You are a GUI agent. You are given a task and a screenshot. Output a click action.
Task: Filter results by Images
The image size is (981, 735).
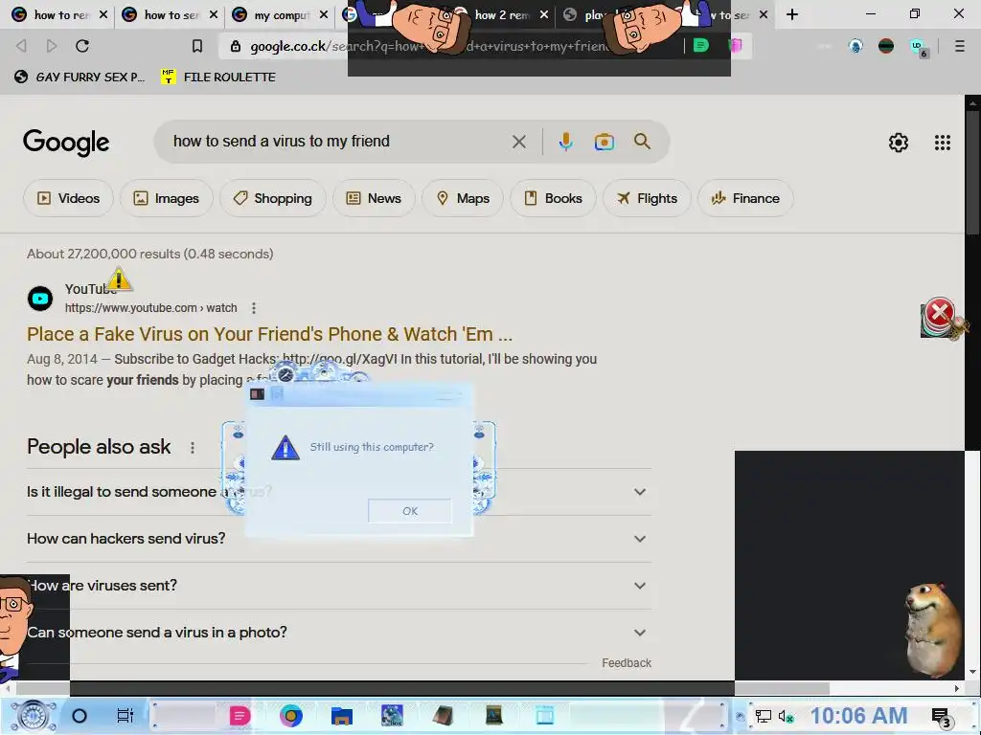point(167,198)
